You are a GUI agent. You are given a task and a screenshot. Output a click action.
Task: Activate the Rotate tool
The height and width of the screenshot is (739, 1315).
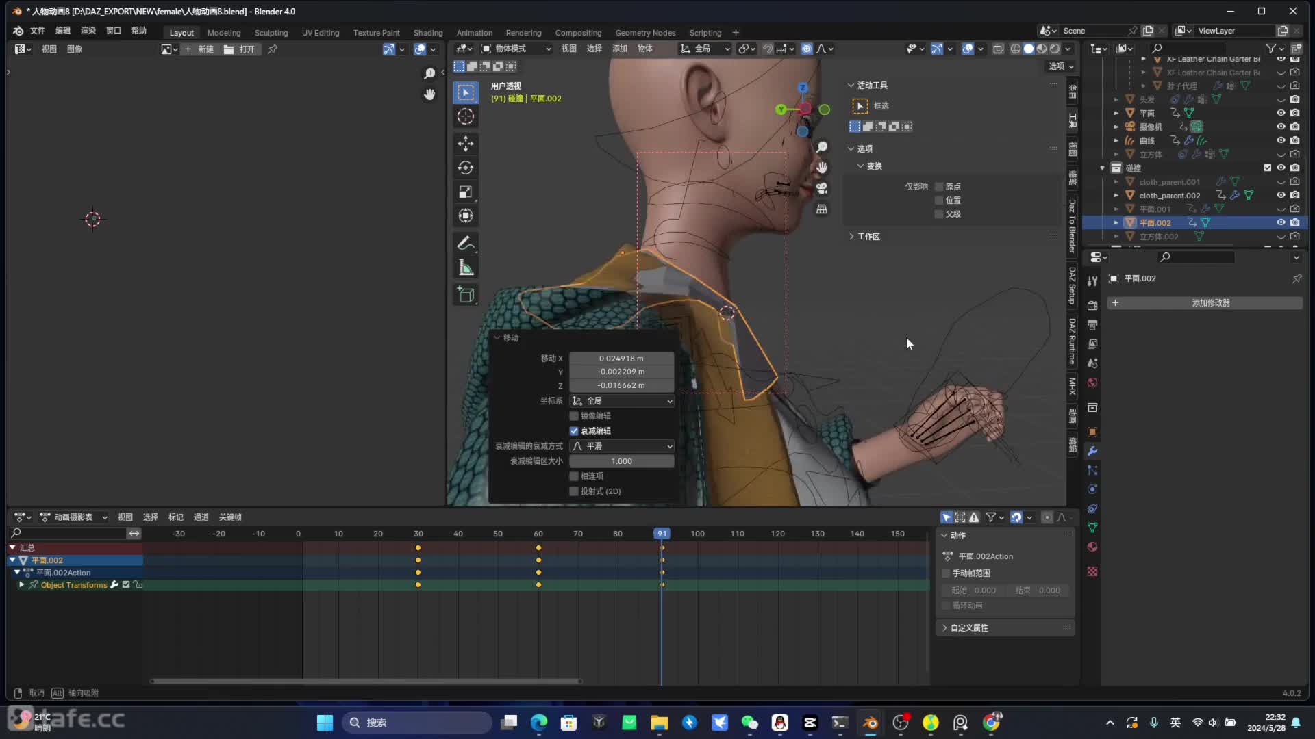point(466,168)
